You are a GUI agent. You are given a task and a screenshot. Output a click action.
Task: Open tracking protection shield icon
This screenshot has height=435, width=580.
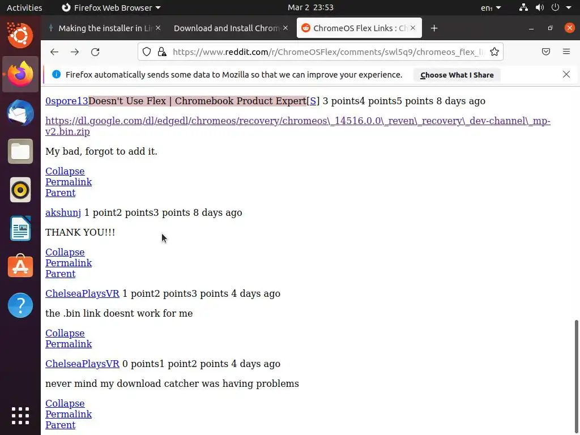147,52
